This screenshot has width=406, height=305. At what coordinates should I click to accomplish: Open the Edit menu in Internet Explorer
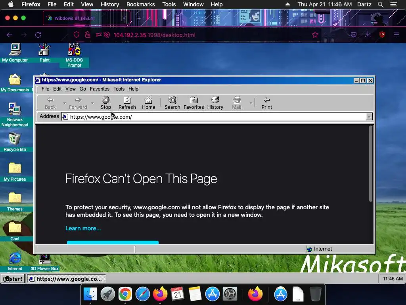[57, 89]
